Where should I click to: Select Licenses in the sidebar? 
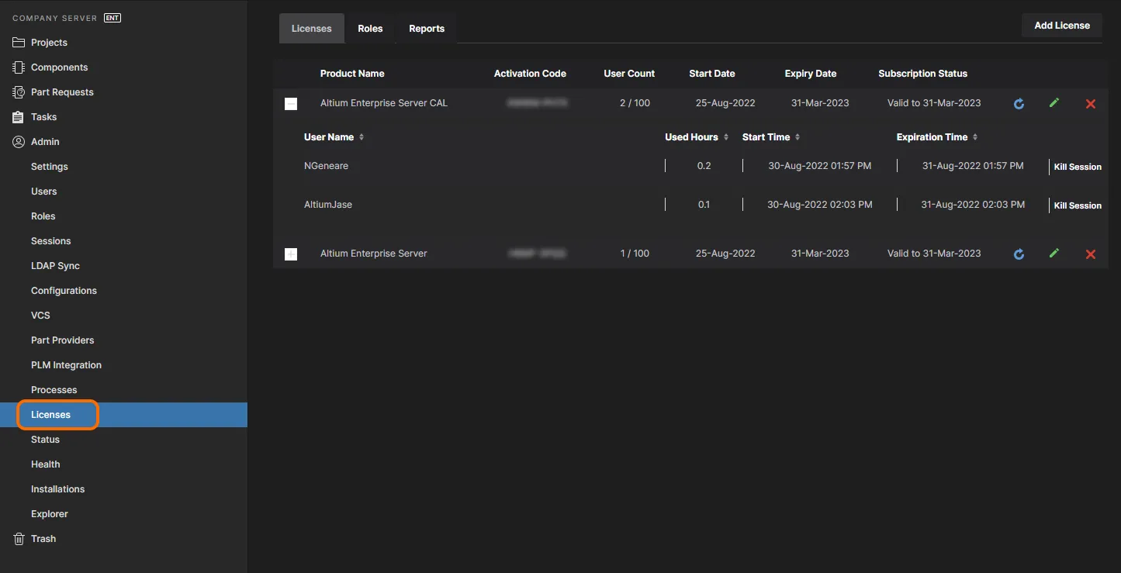pos(123,415)
